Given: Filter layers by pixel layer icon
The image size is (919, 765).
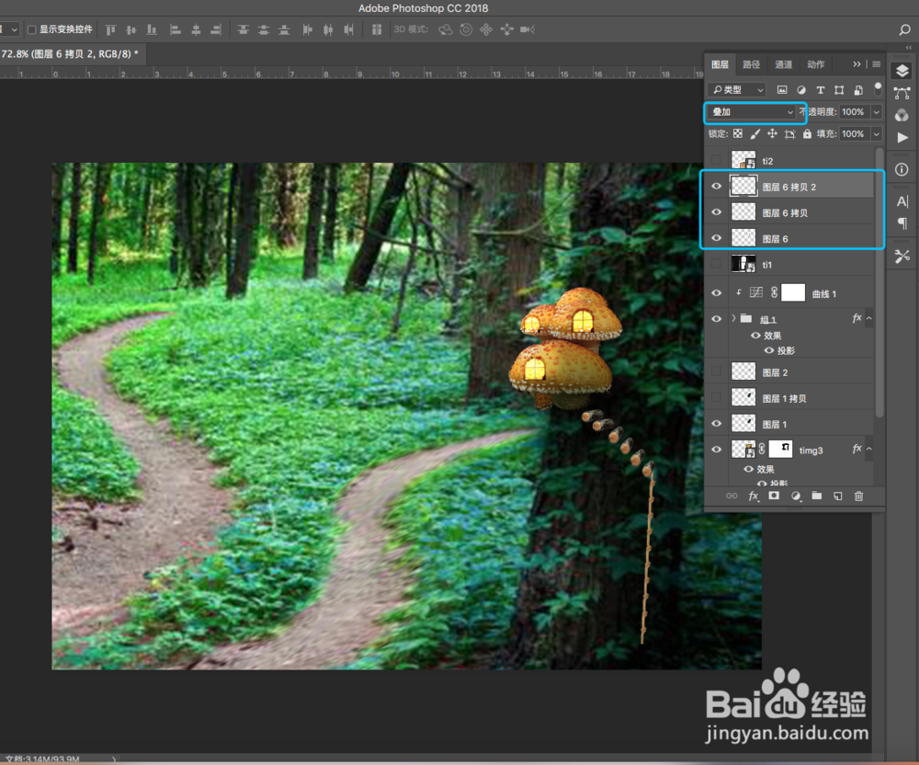Looking at the screenshot, I should [x=782, y=90].
